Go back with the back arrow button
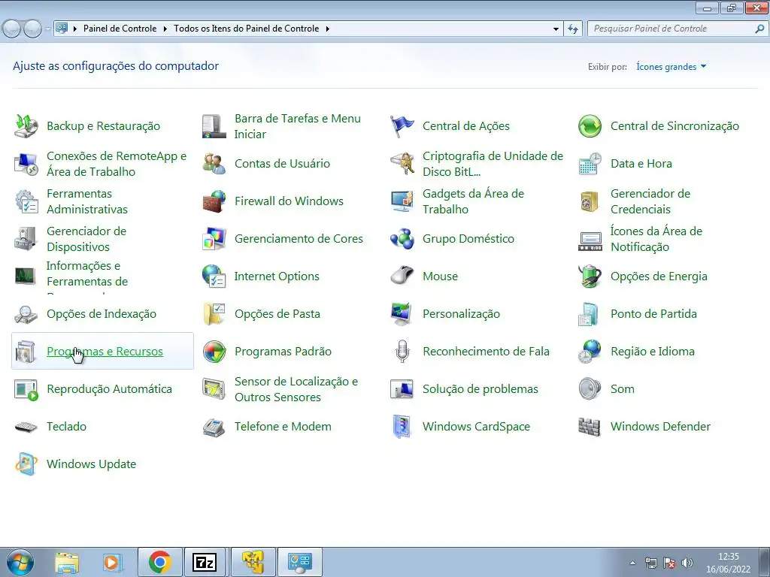 coord(12,29)
